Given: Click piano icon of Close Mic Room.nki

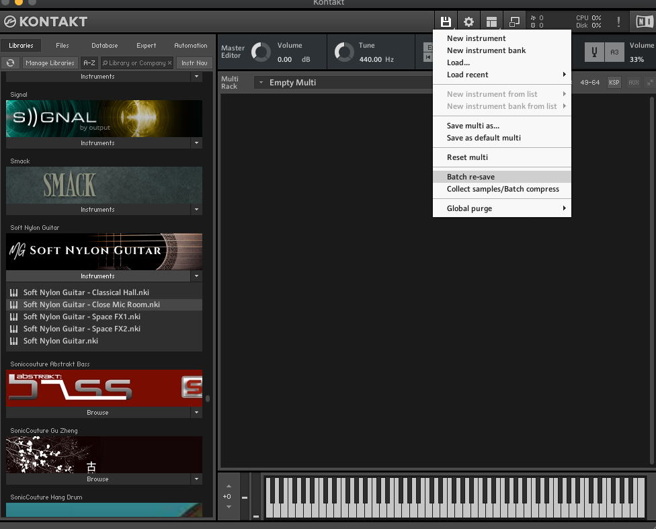Looking at the screenshot, I should point(14,304).
